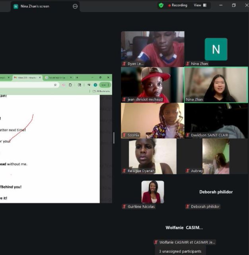Click the Recording indicator button

(177, 5)
